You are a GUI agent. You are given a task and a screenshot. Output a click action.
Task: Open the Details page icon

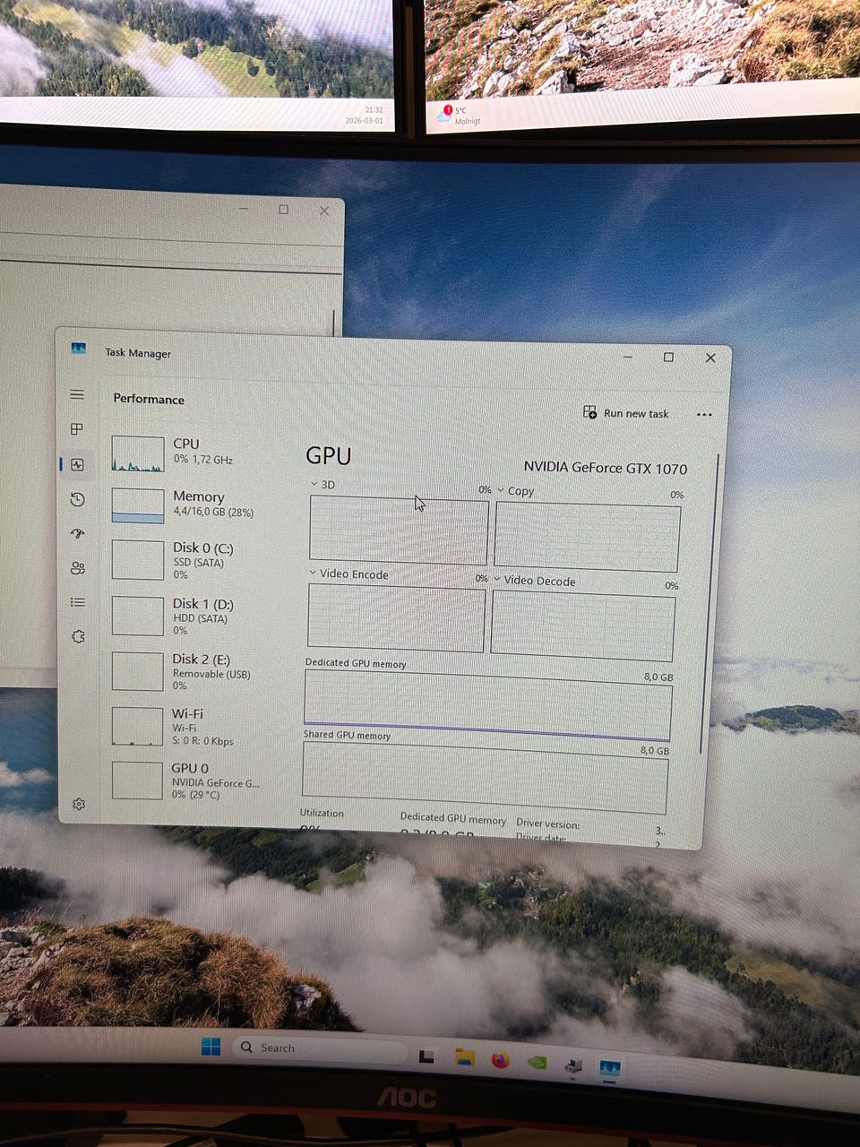78,602
